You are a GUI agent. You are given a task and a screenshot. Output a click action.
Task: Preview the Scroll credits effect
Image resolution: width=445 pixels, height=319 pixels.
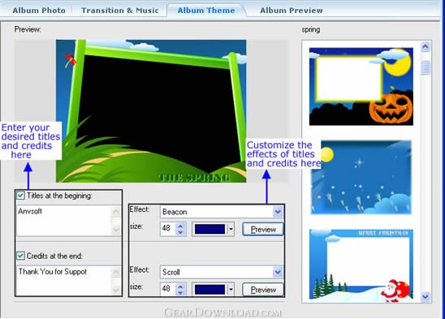263,290
